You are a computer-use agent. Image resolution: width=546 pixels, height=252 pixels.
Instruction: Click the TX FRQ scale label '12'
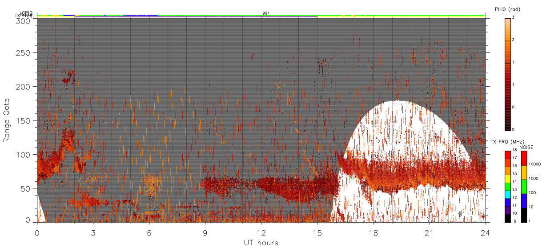514,197
